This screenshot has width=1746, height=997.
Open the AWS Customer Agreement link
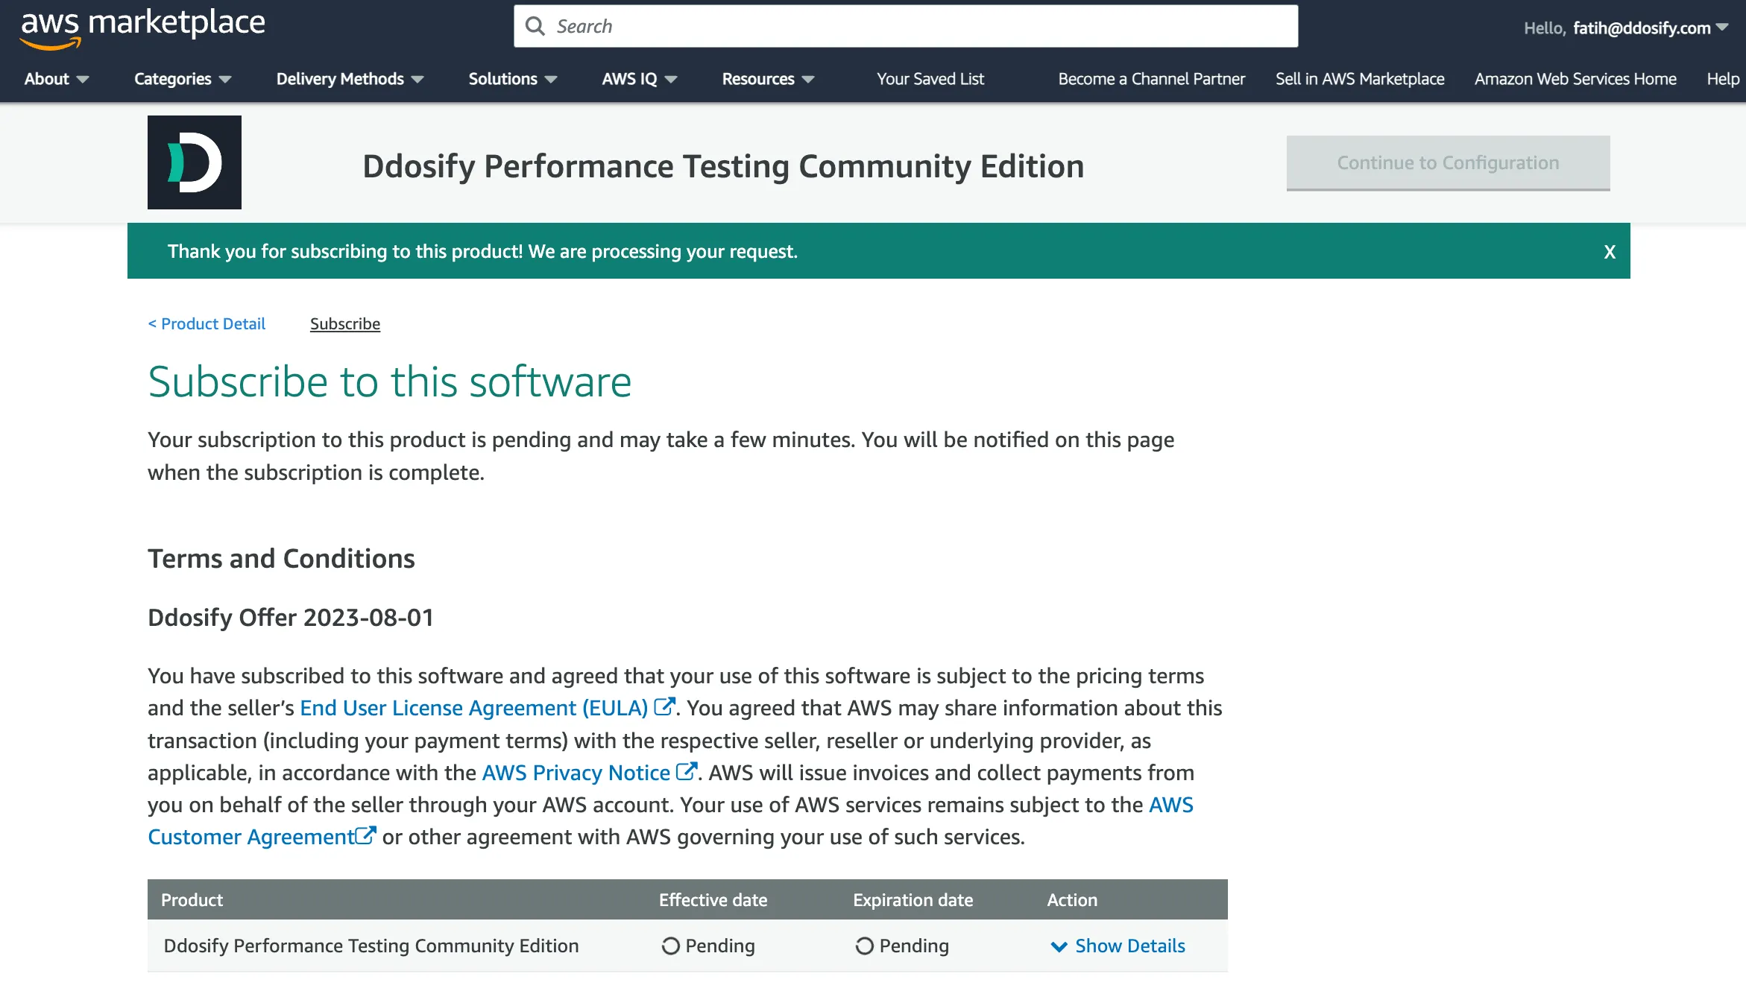tap(251, 836)
